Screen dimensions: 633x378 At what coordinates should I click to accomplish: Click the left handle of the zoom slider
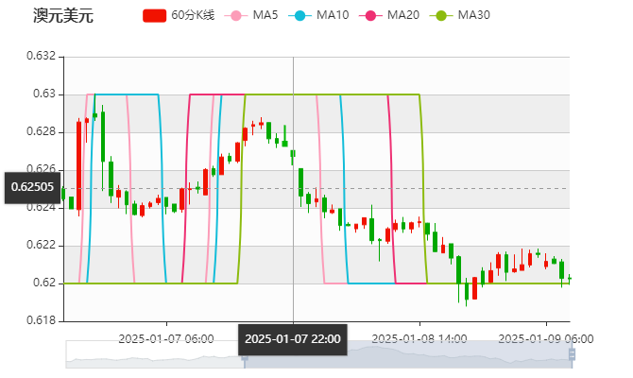click(x=244, y=354)
